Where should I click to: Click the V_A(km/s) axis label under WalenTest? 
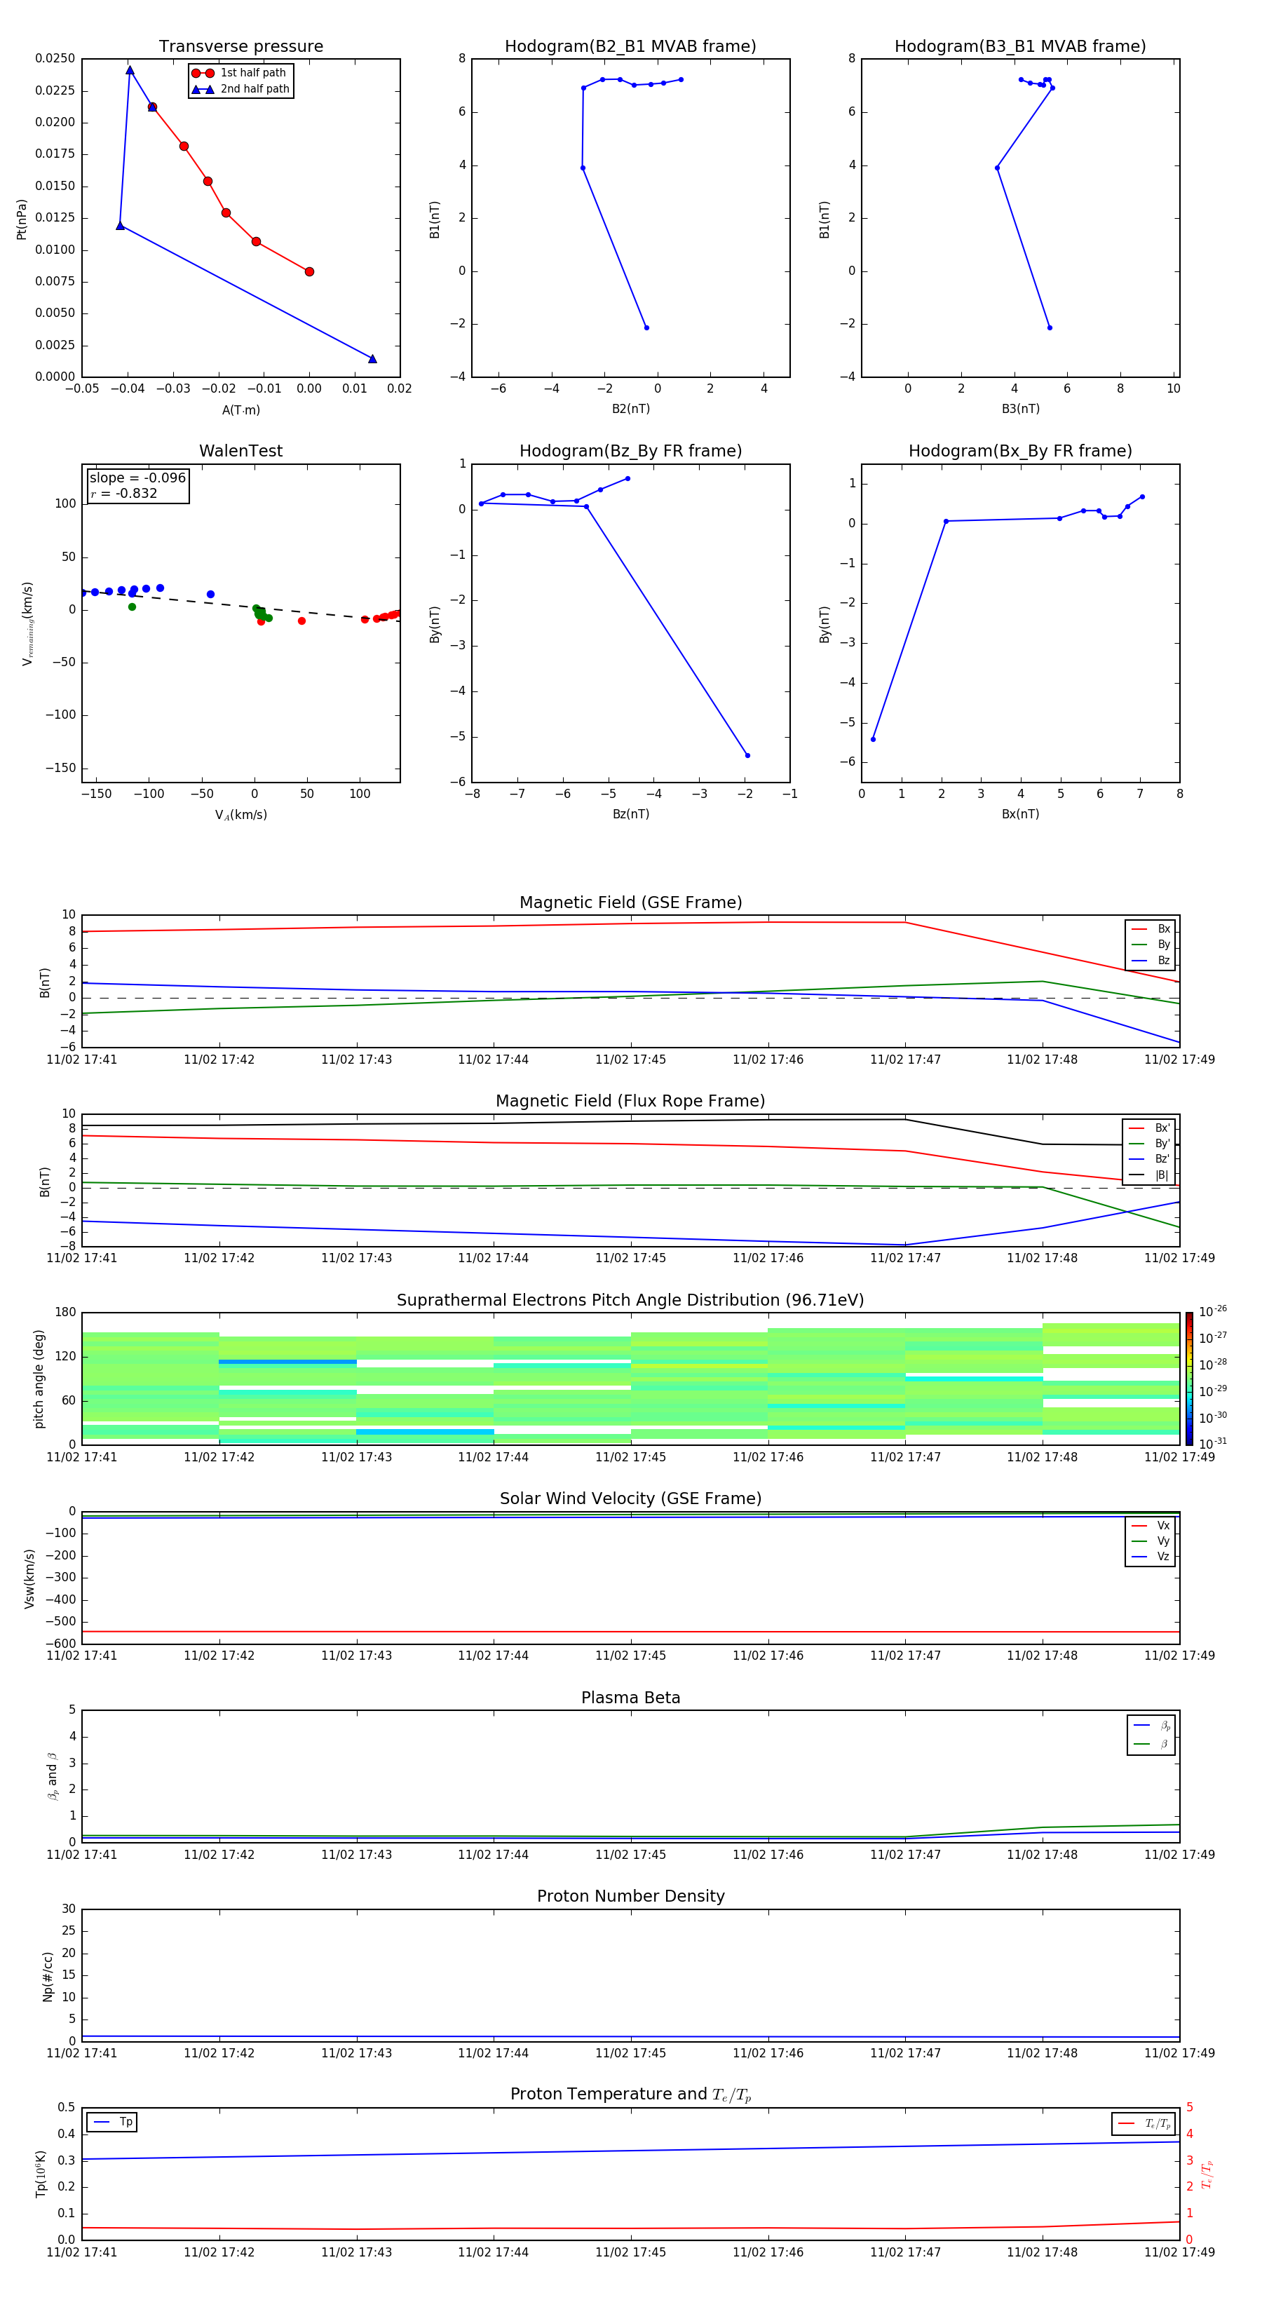pyautogui.click(x=240, y=815)
